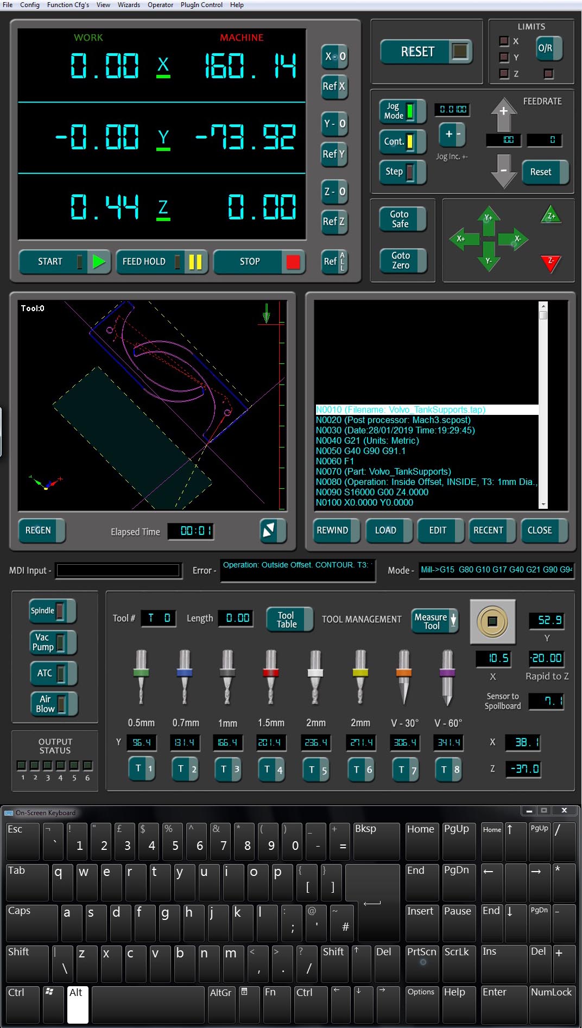Image resolution: width=582 pixels, height=1028 pixels.
Task: Select the V - 30° tool bit icon
Action: coord(403,677)
